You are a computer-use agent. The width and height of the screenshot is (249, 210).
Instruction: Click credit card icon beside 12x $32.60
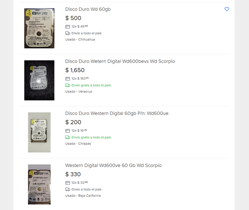pos(68,183)
